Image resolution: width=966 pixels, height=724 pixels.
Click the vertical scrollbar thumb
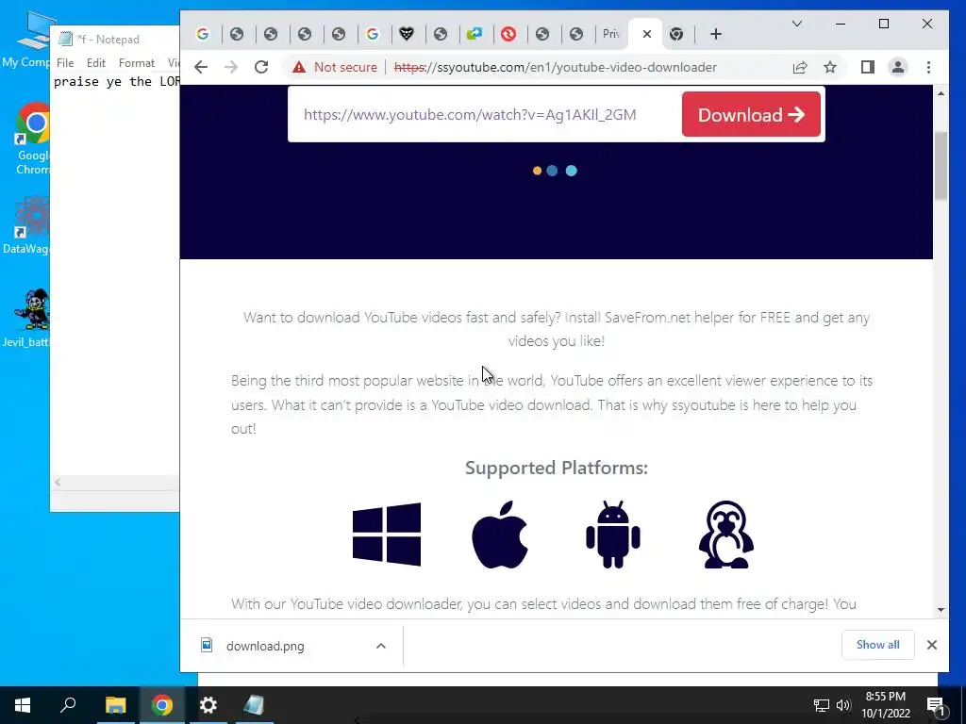tap(941, 166)
